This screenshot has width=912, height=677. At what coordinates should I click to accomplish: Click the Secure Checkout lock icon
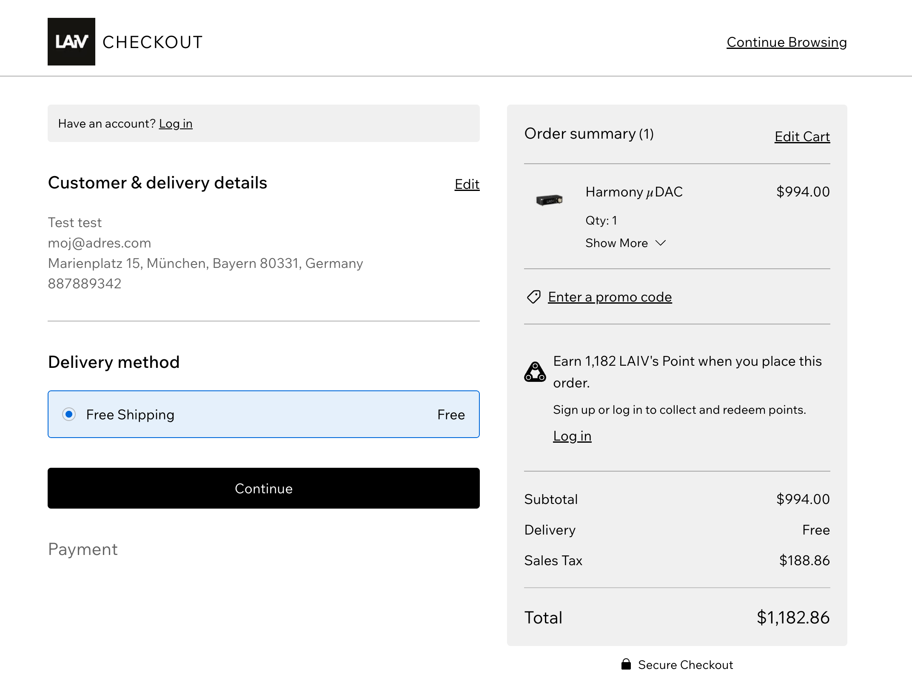tap(626, 664)
